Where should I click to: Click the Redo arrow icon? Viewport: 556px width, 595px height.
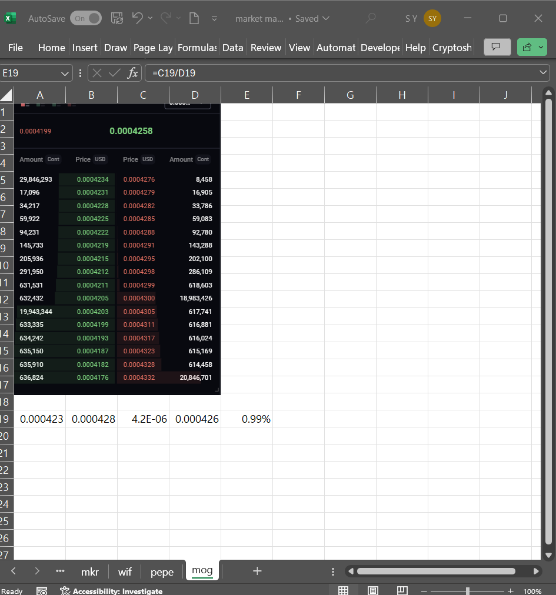point(165,18)
